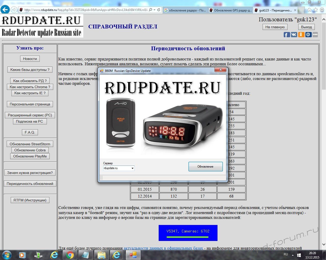This screenshot has height=260, width=326.
Task: Click the На главную button
Action: click(x=275, y=27)
